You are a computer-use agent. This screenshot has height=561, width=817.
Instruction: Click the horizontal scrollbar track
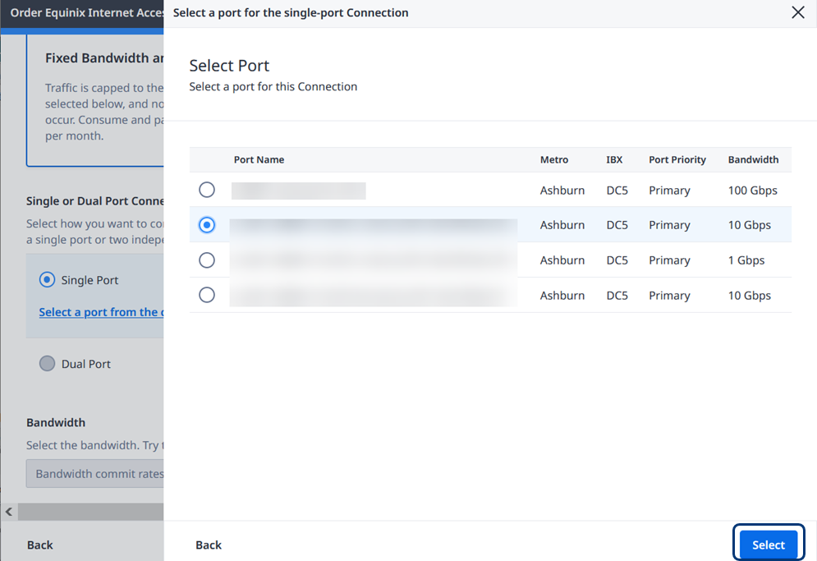click(x=90, y=512)
